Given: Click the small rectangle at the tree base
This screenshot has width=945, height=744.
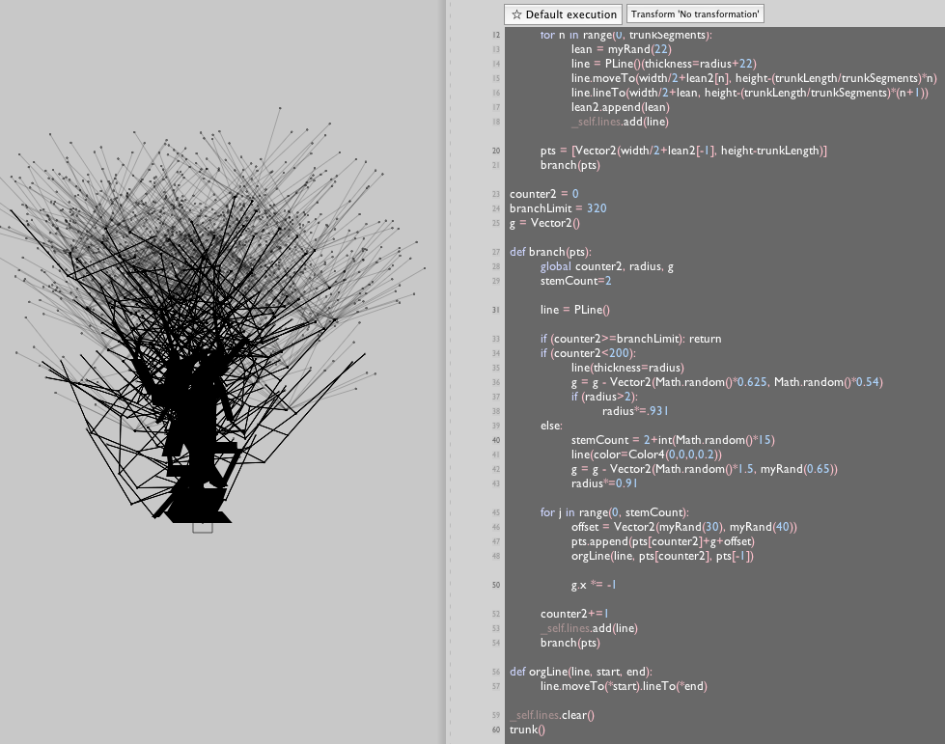Looking at the screenshot, I should [203, 527].
